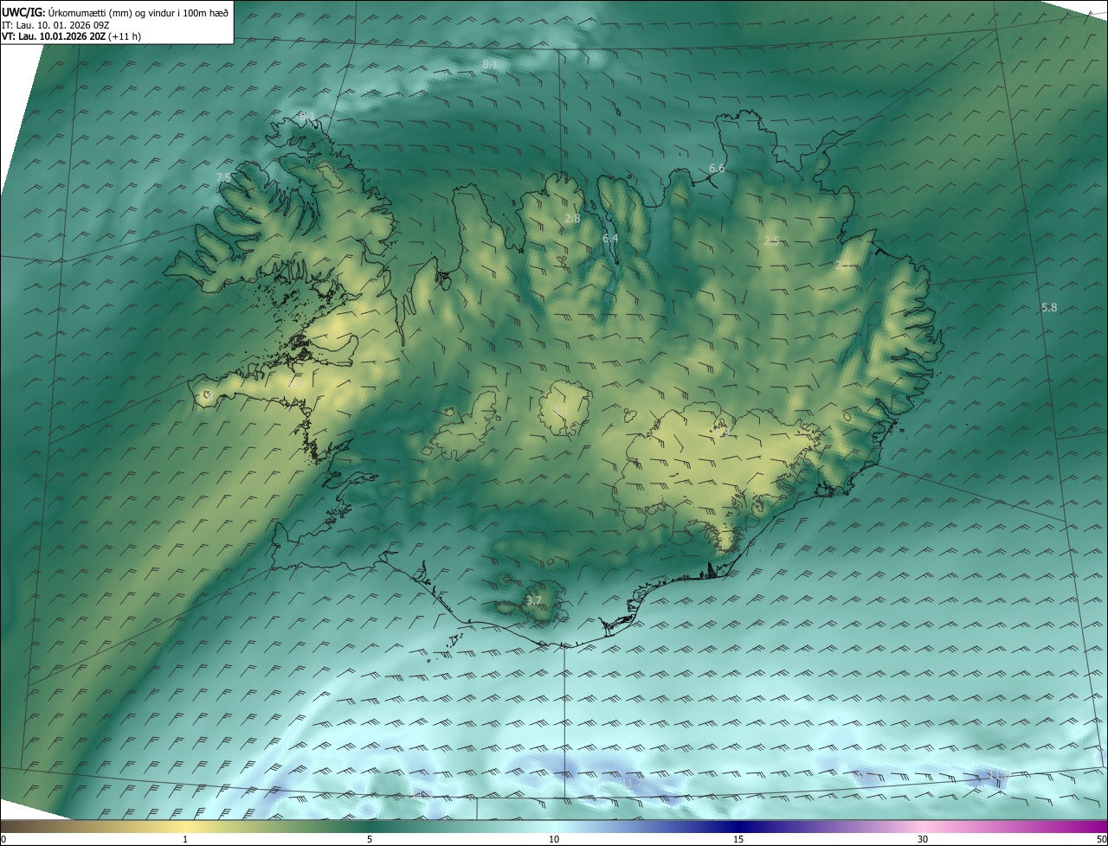Screen dimensions: 1108x846
Task: Click the 1 tick label on the color scale
Action: (185, 839)
